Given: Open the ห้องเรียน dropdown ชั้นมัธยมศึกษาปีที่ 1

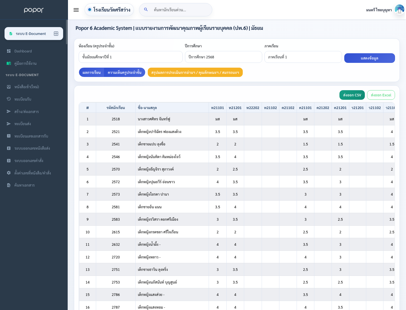Looking at the screenshot, I should tap(131, 57).
